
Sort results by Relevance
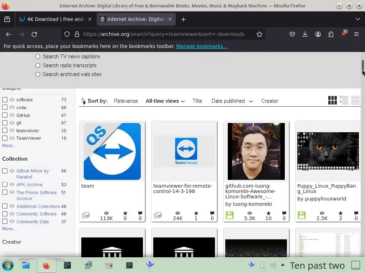coord(126,101)
